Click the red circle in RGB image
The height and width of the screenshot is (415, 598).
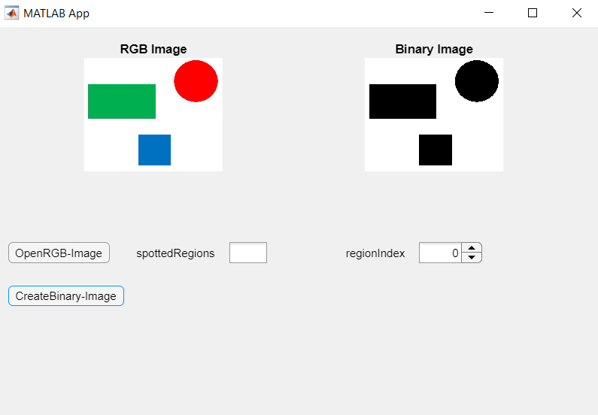tap(196, 81)
